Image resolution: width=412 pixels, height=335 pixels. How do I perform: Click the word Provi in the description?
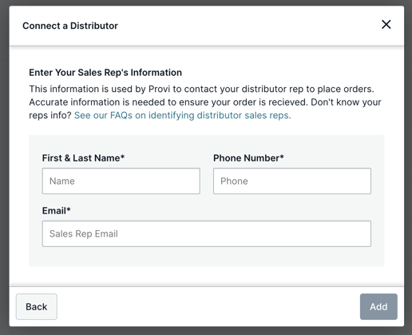click(159, 89)
